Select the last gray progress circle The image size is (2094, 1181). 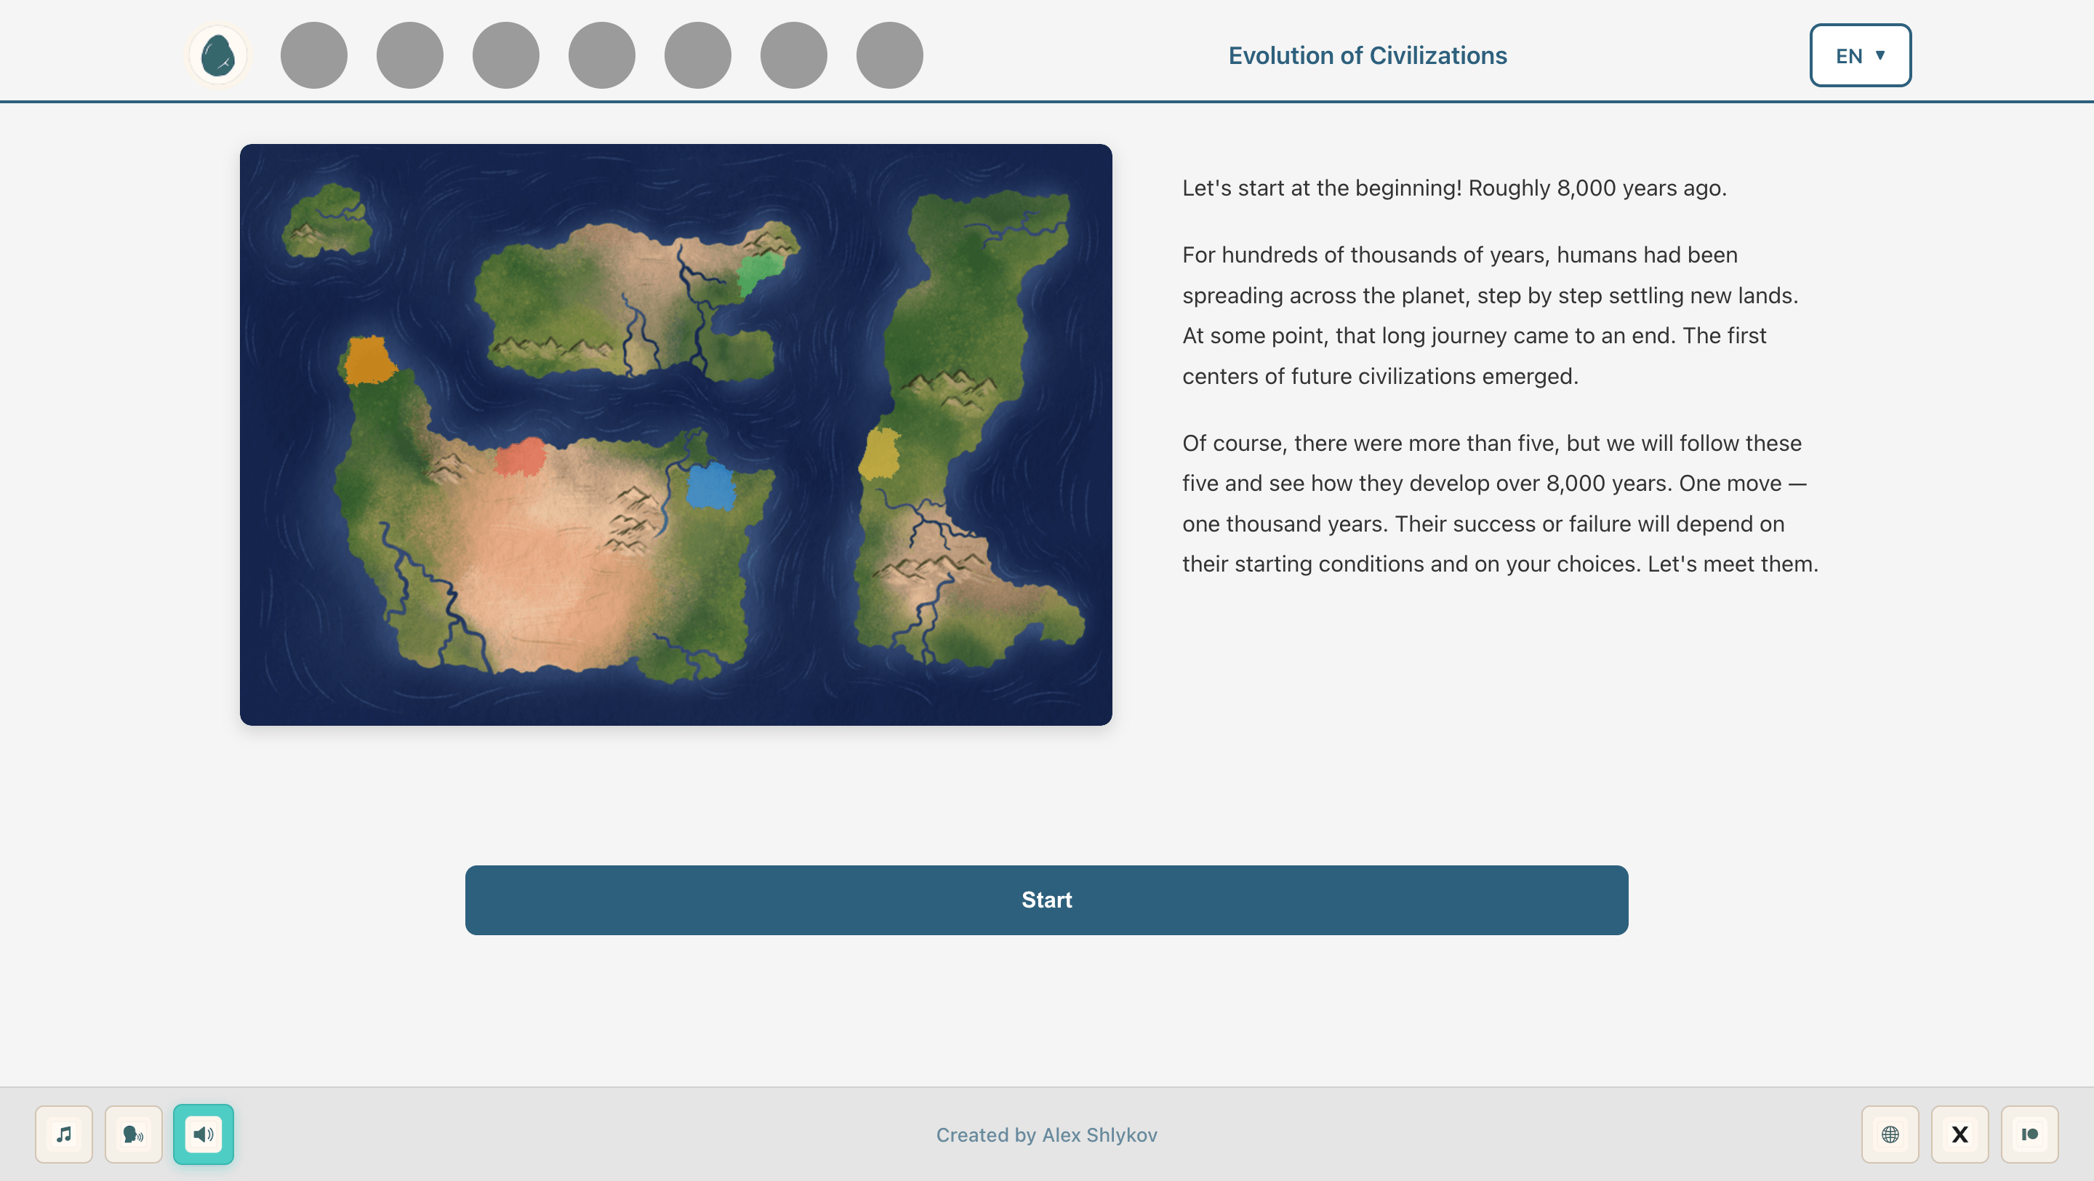tap(889, 55)
